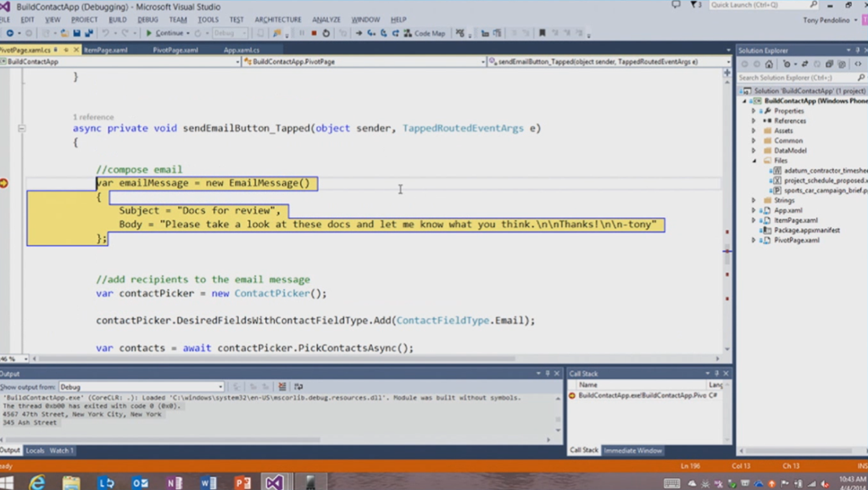
Task: Click the Solution Explorer Home icon
Action: click(769, 64)
